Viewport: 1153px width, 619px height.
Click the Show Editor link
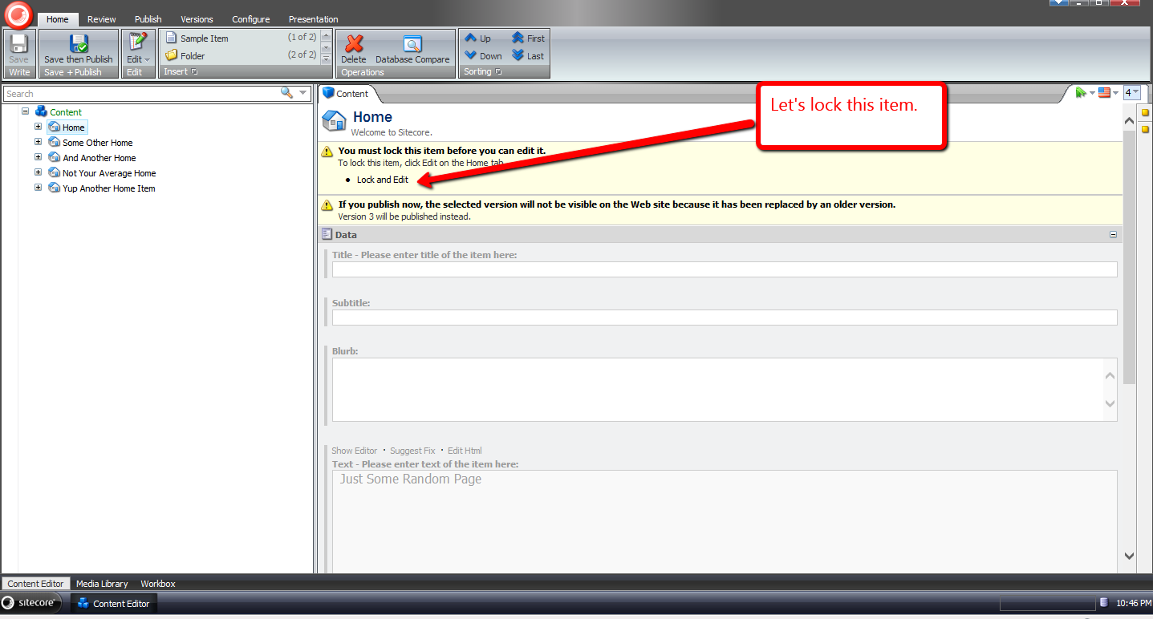tap(354, 451)
